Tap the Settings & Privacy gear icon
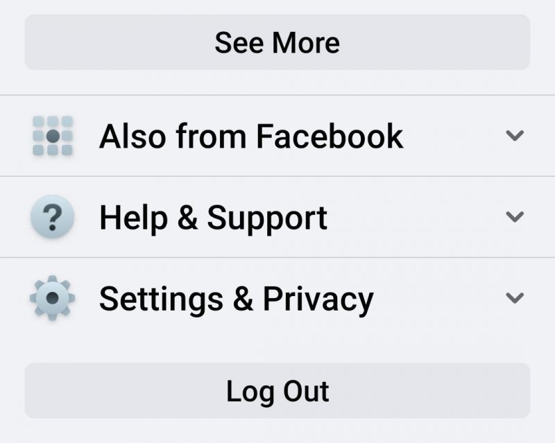This screenshot has width=555, height=443. [x=53, y=298]
